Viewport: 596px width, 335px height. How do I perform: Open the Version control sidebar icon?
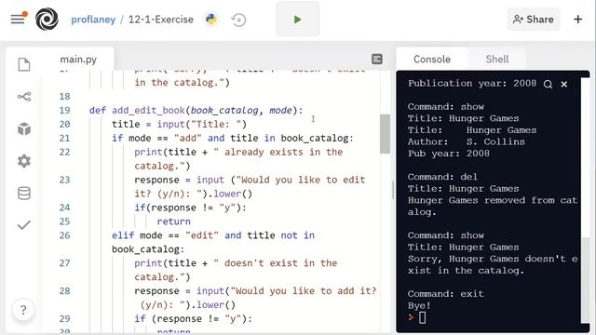click(24, 97)
